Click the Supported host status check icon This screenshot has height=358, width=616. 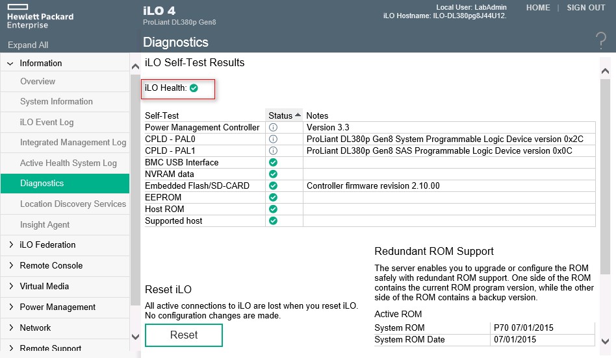273,221
